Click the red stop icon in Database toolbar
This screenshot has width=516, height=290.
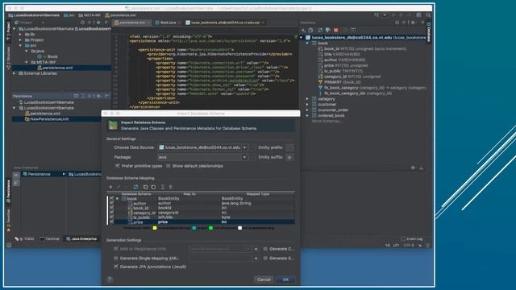tap(336, 30)
